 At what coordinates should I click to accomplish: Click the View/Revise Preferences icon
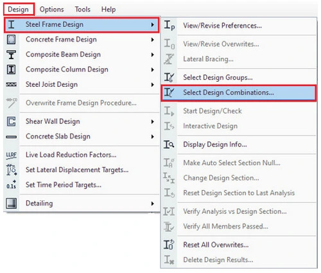point(169,26)
